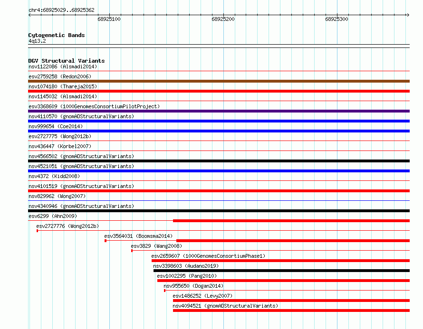This screenshot has height=329, width=423.
Task: Click the 4q13.2 cytogenetic band label
Action: coord(37,41)
